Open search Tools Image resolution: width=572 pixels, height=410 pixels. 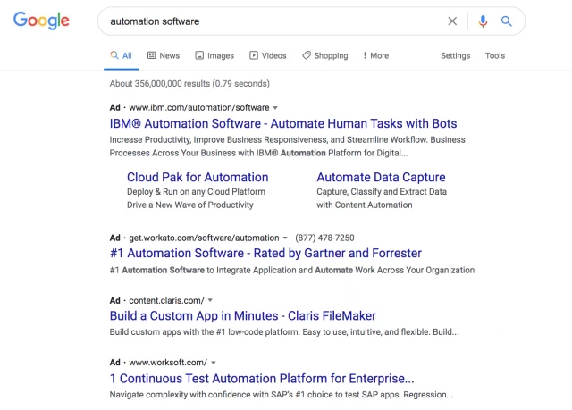tap(495, 55)
